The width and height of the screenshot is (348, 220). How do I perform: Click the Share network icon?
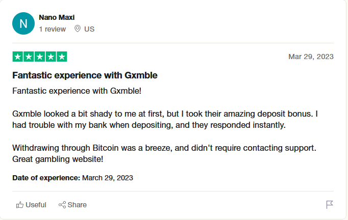pos(62,205)
